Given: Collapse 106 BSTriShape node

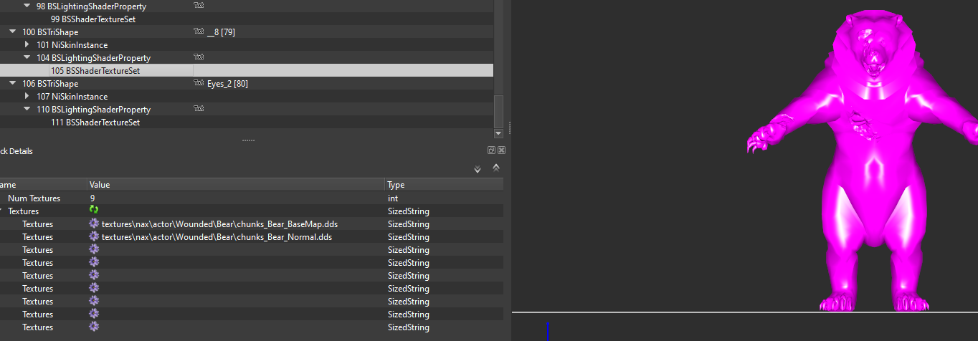Looking at the screenshot, I should [x=13, y=84].
